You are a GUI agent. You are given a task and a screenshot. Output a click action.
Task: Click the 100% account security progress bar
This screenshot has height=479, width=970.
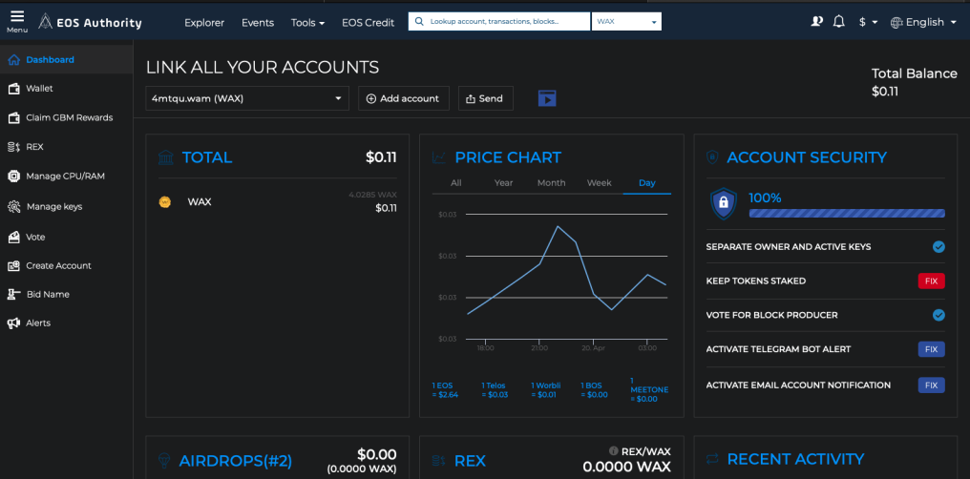coord(847,213)
